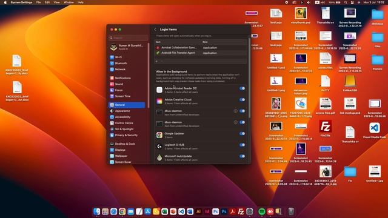Screen dimensions: 388x218
Task: Add a login item with plus button
Action: pos(156,61)
